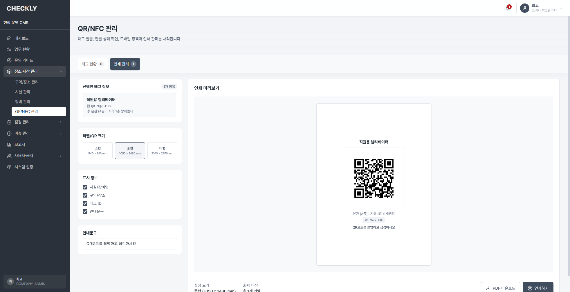
Task: Click 본관 (A동) | 지하 1층 방재센터 in preview
Action: point(374,214)
